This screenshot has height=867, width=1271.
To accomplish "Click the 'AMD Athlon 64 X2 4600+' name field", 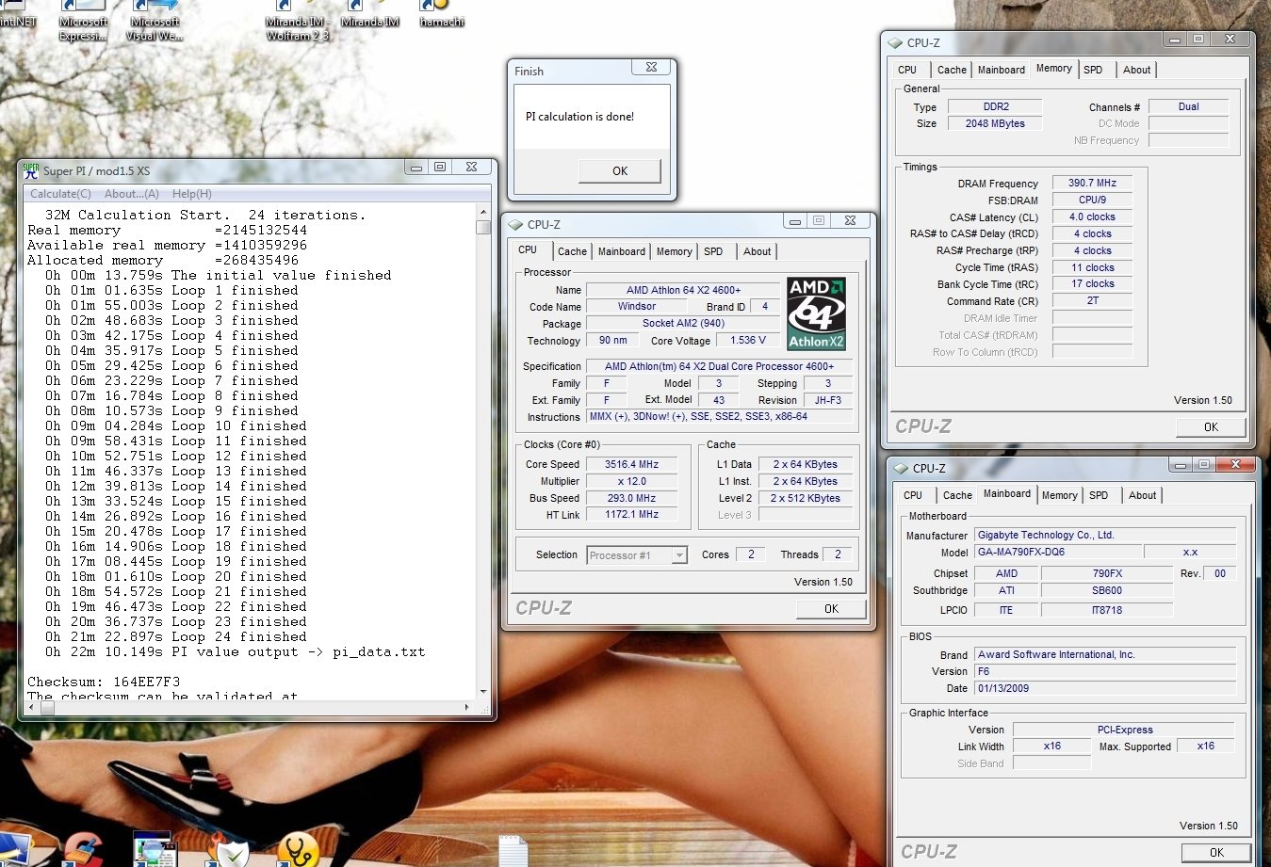I will pos(683,290).
